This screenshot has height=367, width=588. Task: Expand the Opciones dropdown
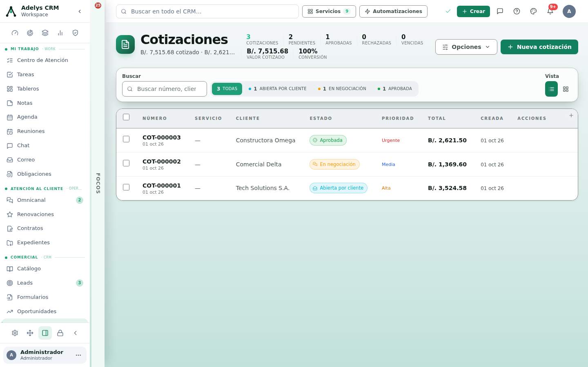point(466,47)
